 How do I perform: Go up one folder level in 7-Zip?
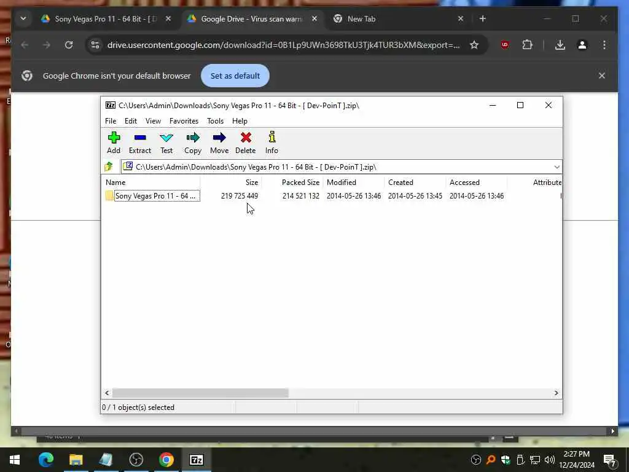(109, 167)
